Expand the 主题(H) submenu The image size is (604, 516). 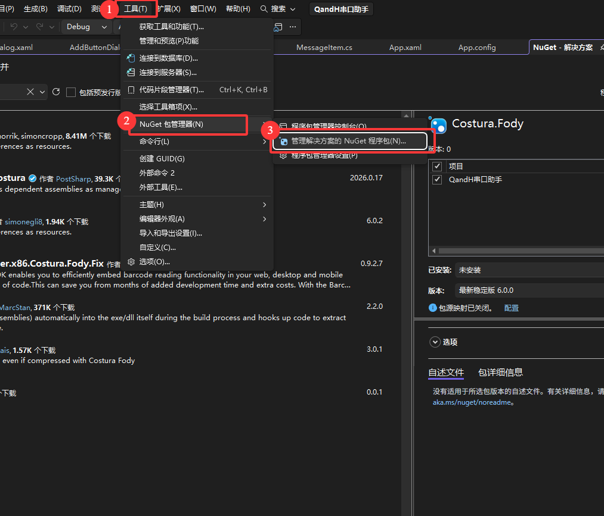[264, 205]
